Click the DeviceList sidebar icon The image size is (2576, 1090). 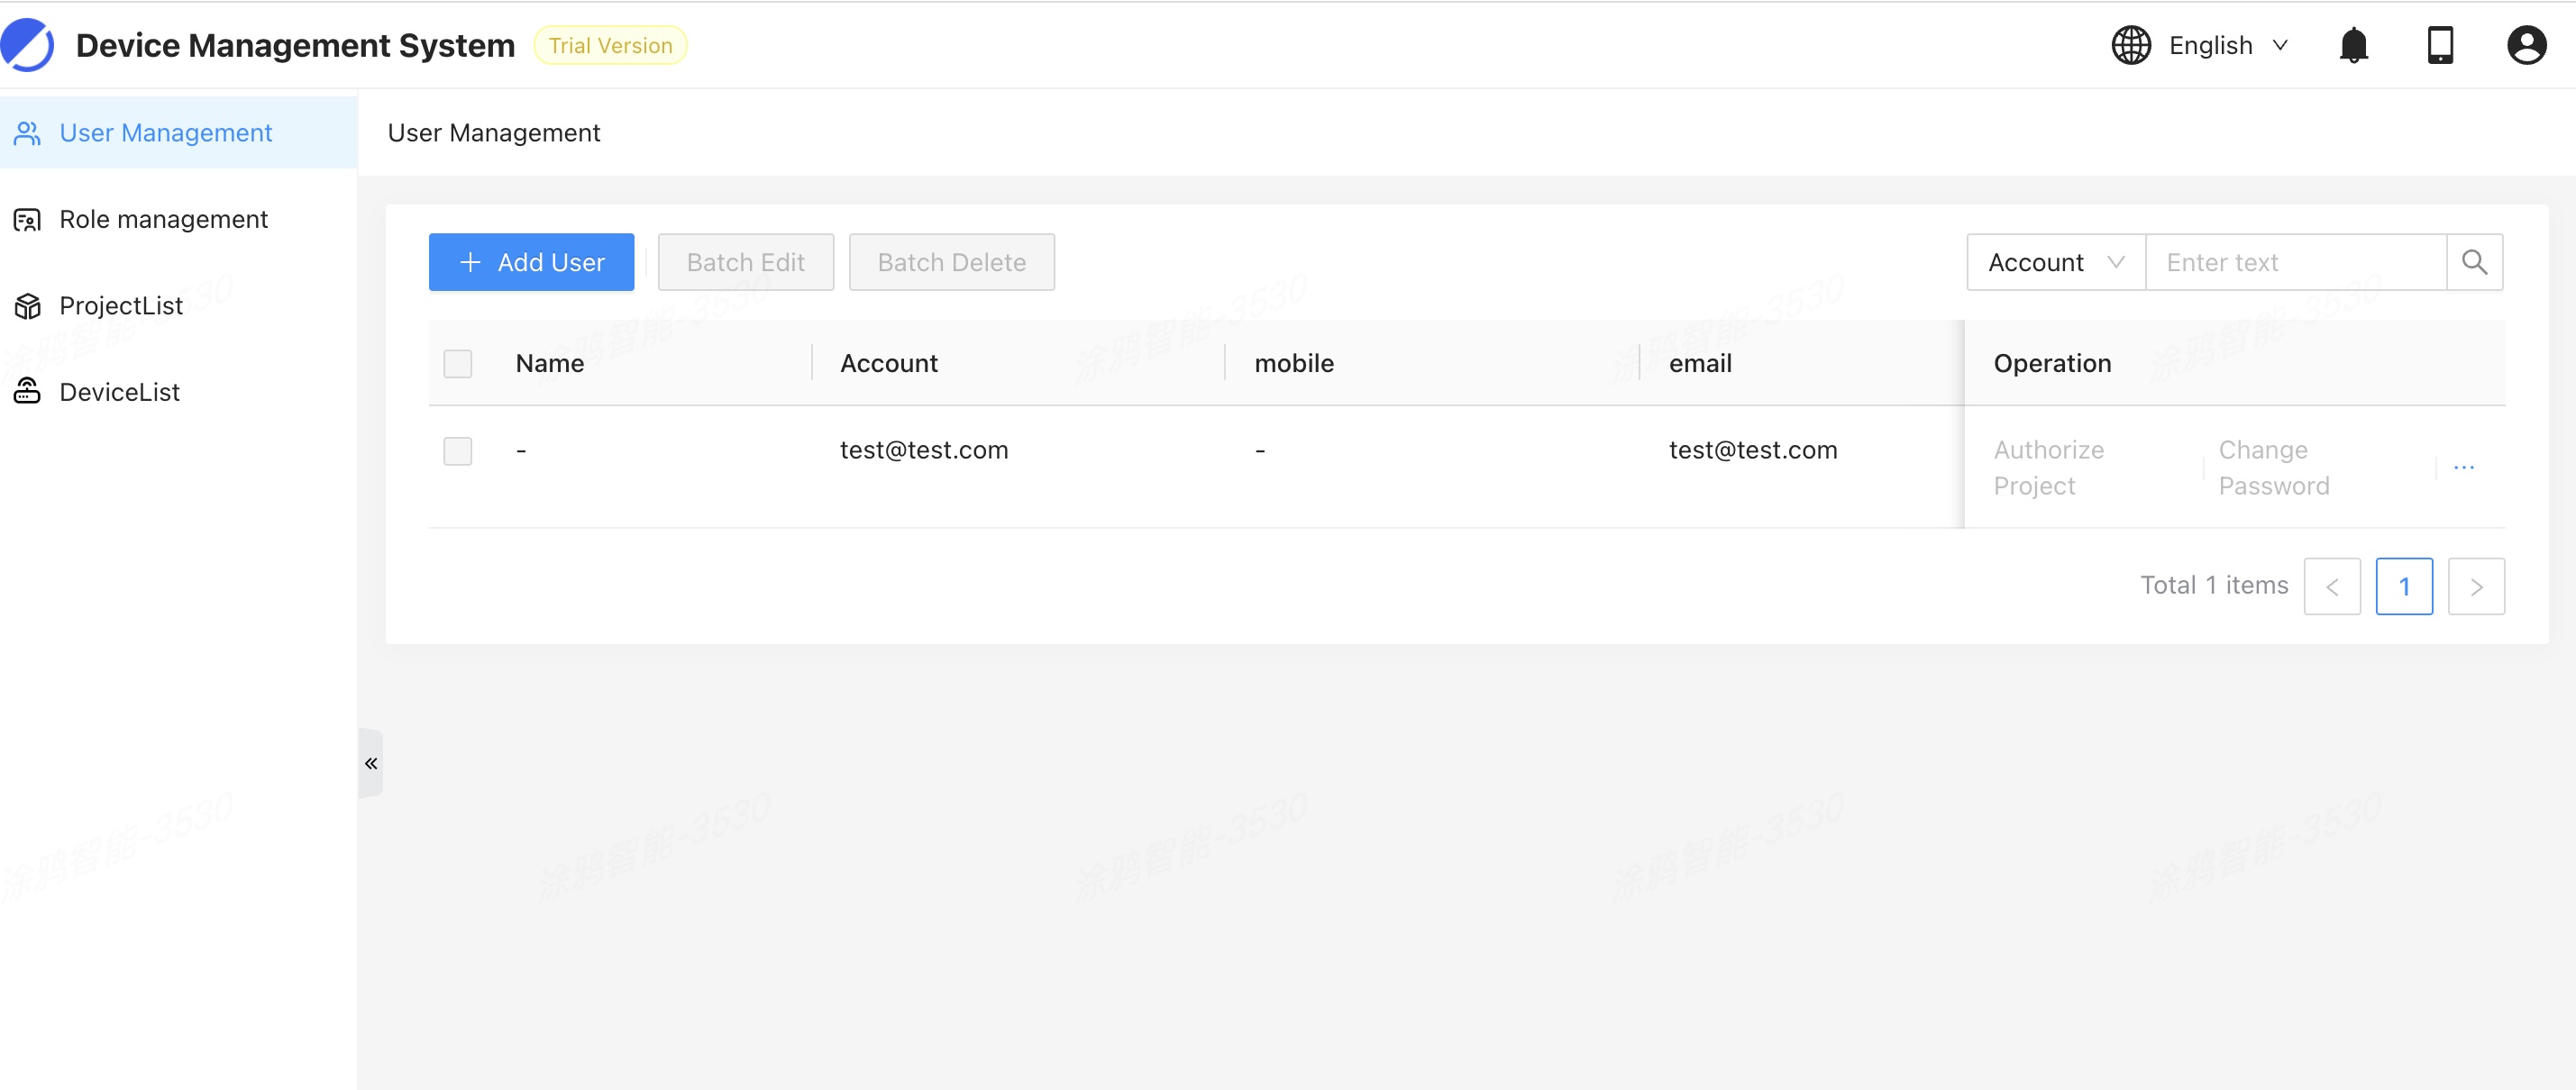27,392
